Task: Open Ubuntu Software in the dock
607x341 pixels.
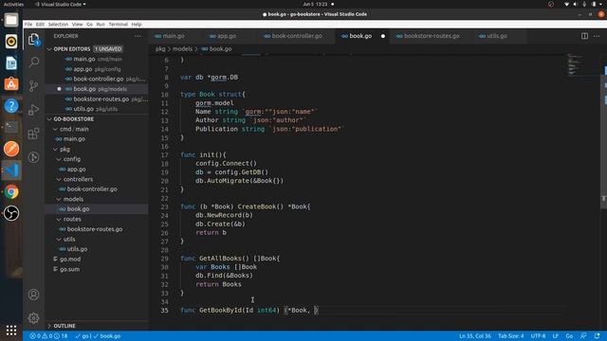Action: (11, 84)
